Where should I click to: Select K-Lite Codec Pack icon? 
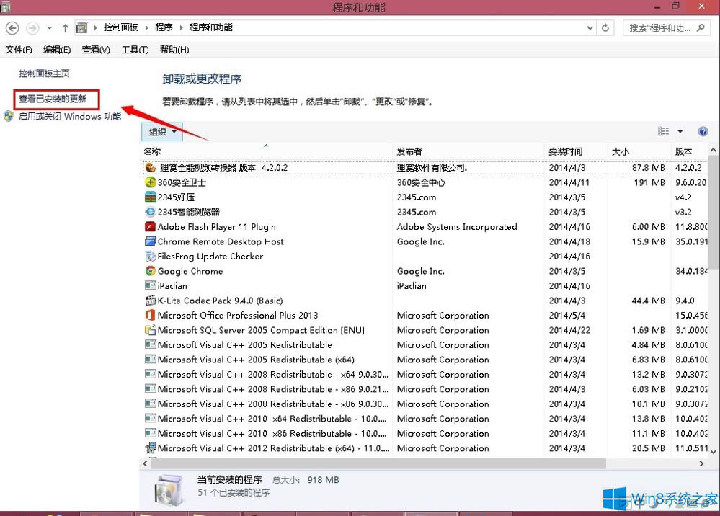tap(150, 301)
